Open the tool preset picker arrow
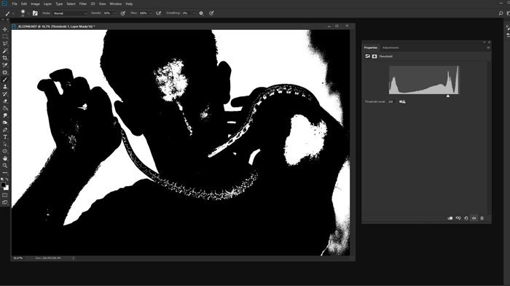This screenshot has width=510, height=286. click(13, 14)
